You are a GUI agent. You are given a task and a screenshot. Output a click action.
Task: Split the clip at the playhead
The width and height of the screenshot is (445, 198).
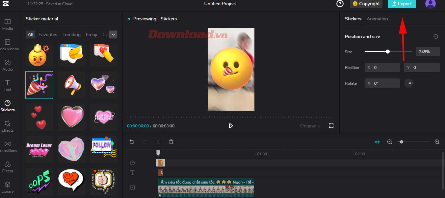[x=158, y=142]
